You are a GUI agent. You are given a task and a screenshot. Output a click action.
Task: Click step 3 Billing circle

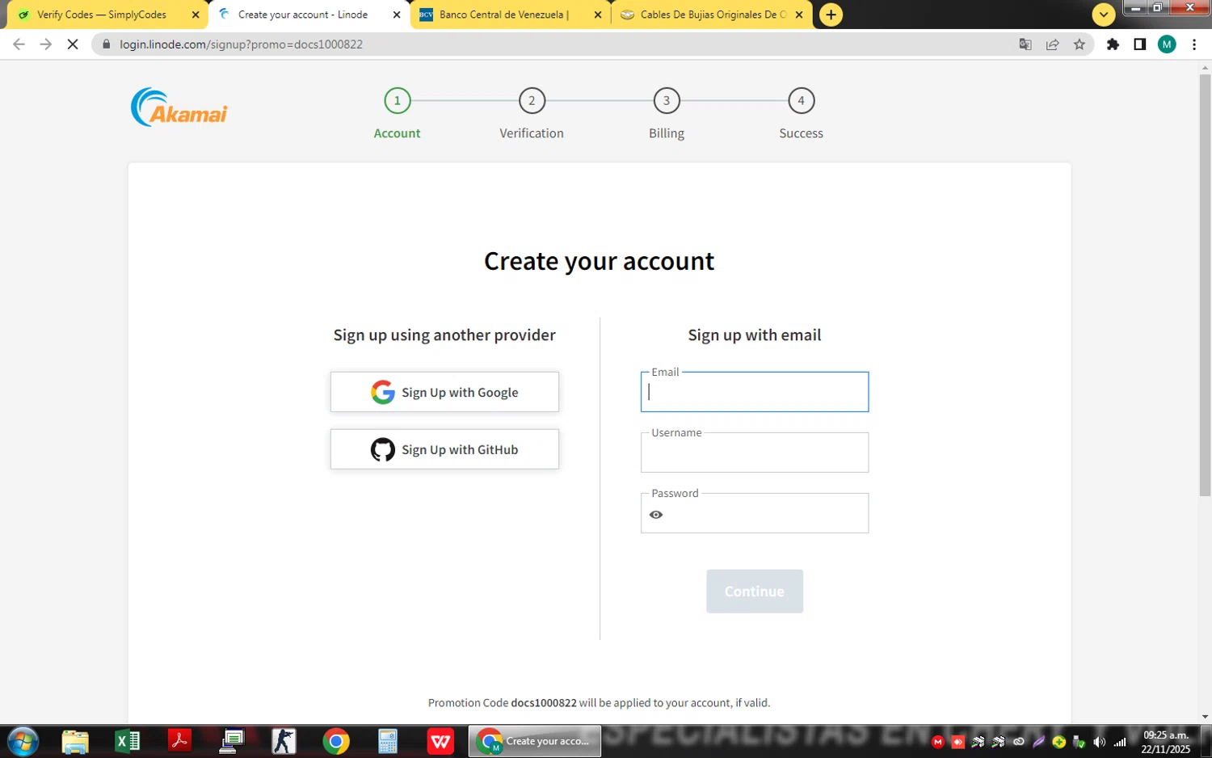pos(667,101)
